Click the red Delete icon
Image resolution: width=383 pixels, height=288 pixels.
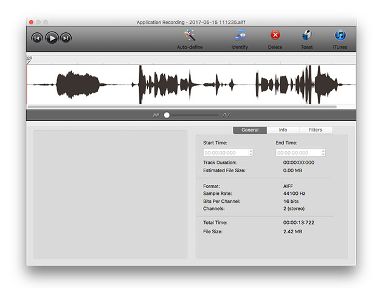point(275,35)
